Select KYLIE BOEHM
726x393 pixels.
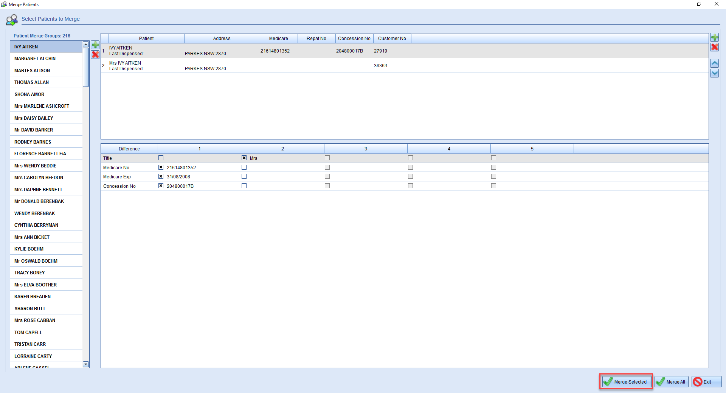pos(46,249)
